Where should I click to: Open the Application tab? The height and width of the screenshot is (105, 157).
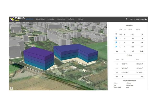pyautogui.click(x=29, y=19)
